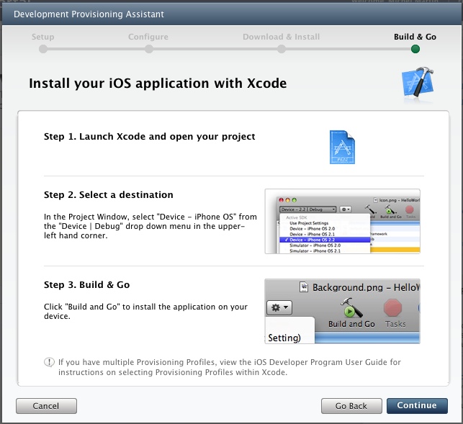Viewport: 463px width, 424px height.
Task: Click the "Install your iOS application with Xcode" title
Action: pyautogui.click(x=158, y=84)
